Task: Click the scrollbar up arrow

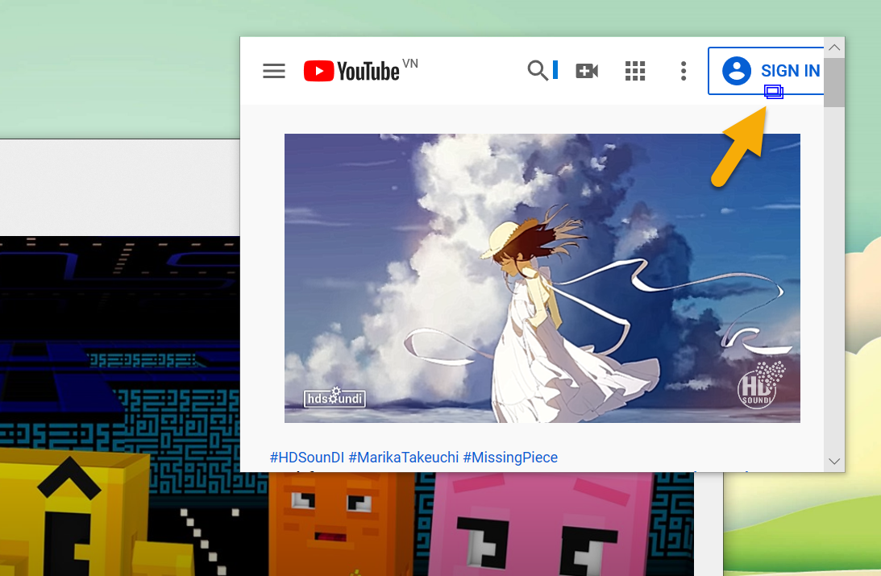Action: 834,47
